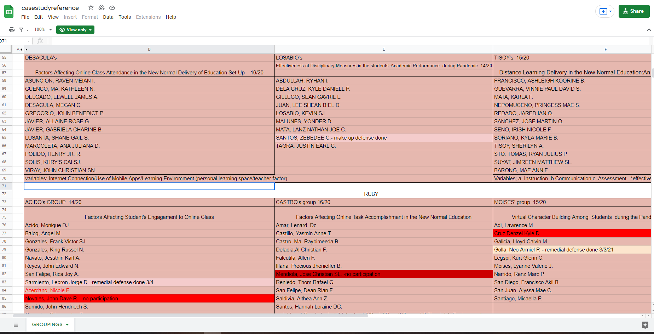The height and width of the screenshot is (334, 654).
Task: Open the Format menu
Action: pyautogui.click(x=90, y=17)
